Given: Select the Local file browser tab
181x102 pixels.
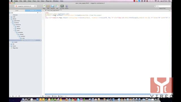Looking at the screenshot, I should point(17,10).
